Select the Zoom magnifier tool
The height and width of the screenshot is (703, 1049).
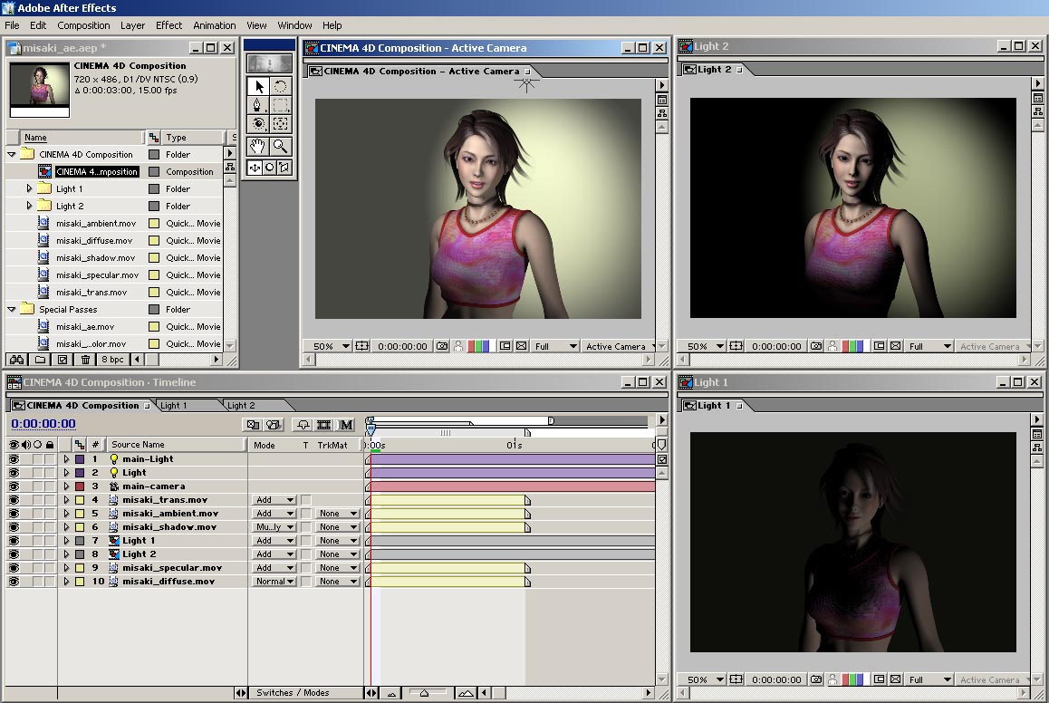pyautogui.click(x=281, y=146)
